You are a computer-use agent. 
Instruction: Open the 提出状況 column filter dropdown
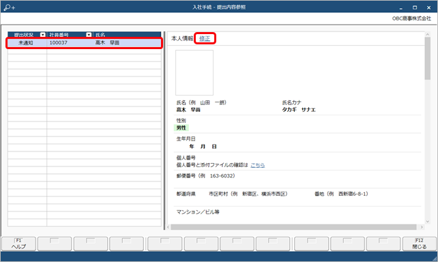click(x=43, y=35)
